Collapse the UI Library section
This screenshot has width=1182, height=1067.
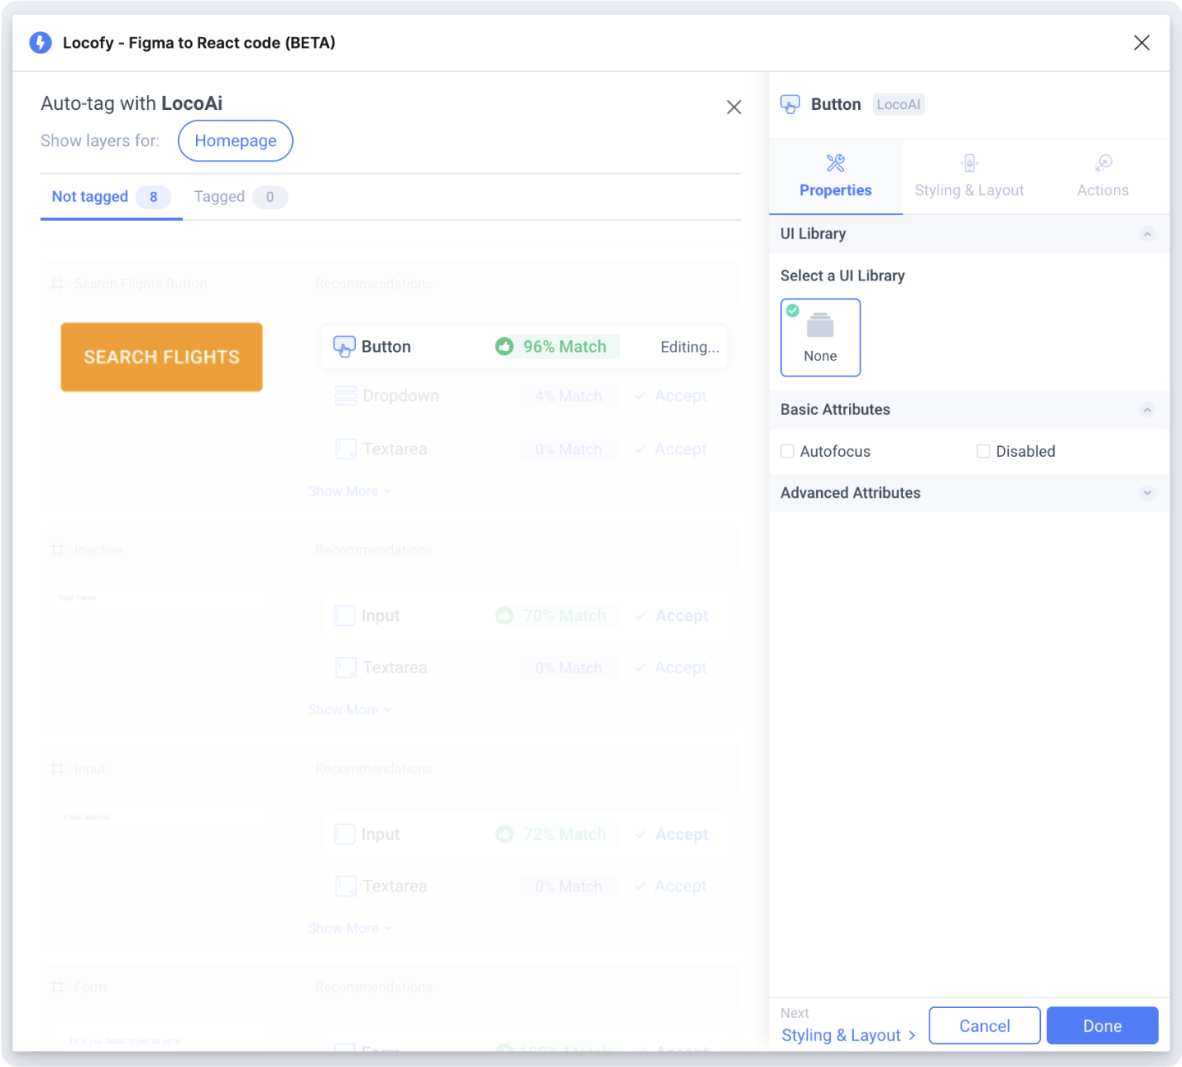(x=1147, y=235)
